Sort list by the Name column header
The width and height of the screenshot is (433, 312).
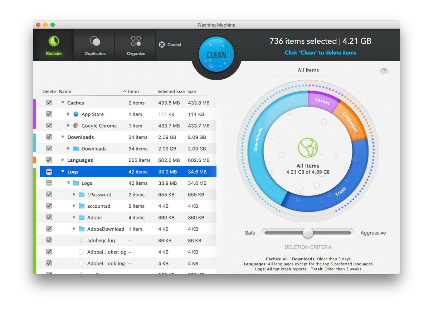[x=65, y=91]
